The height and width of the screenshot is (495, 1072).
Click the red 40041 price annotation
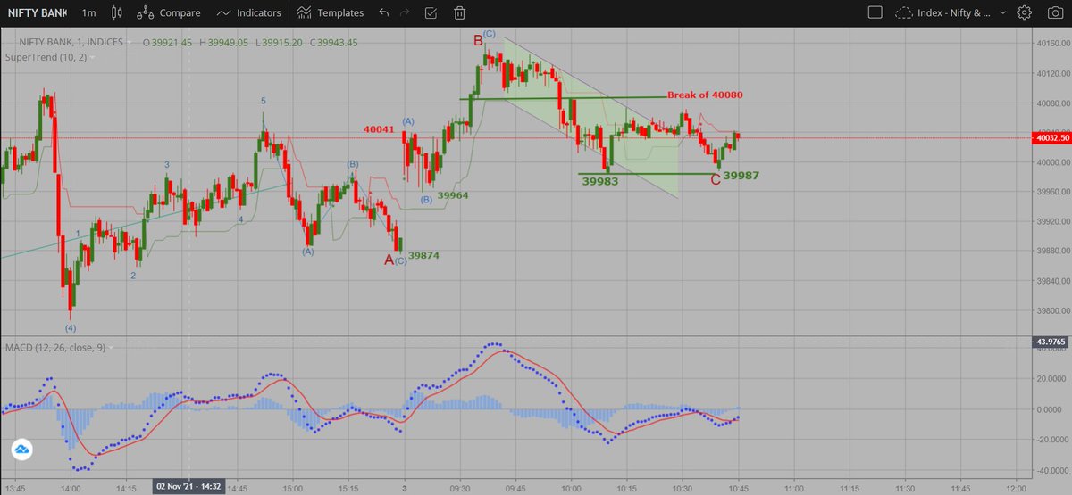[x=379, y=129]
